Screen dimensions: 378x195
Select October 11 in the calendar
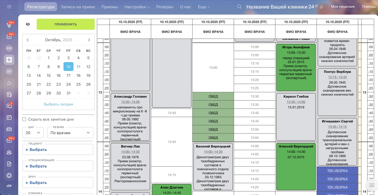click(78, 67)
